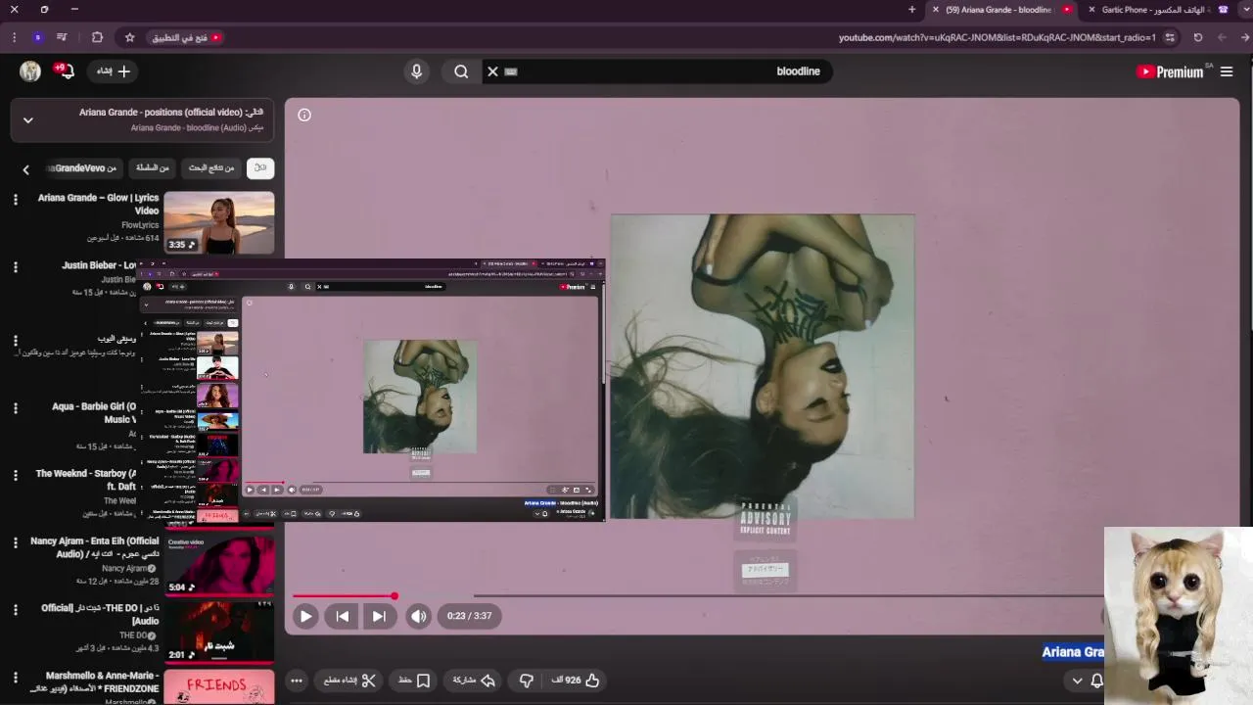Open The Weeknd - Starboy title
Image resolution: width=1253 pixels, height=705 pixels.
tap(86, 480)
